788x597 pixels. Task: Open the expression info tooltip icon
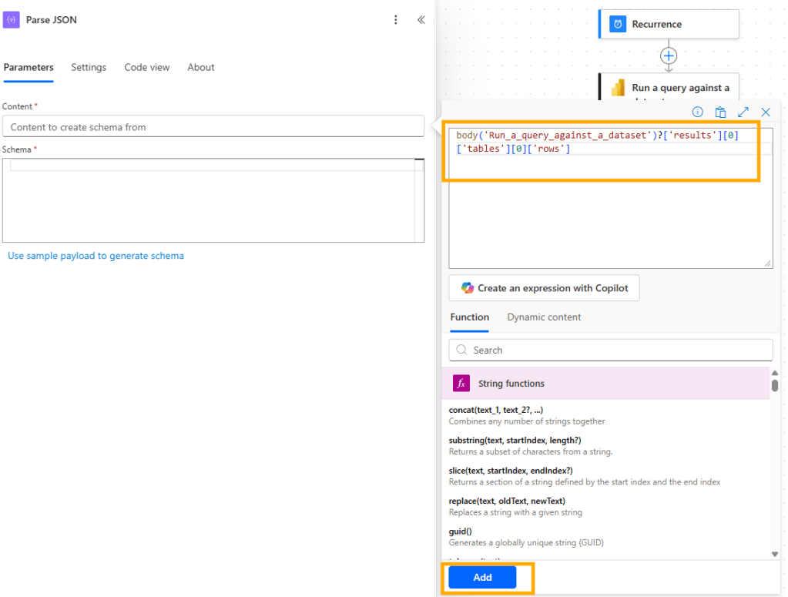pyautogui.click(x=697, y=112)
